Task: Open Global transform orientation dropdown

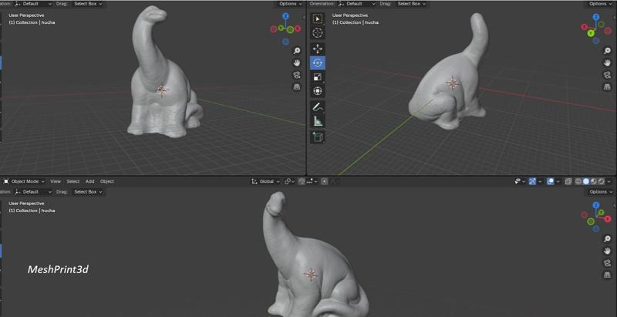Action: point(265,181)
